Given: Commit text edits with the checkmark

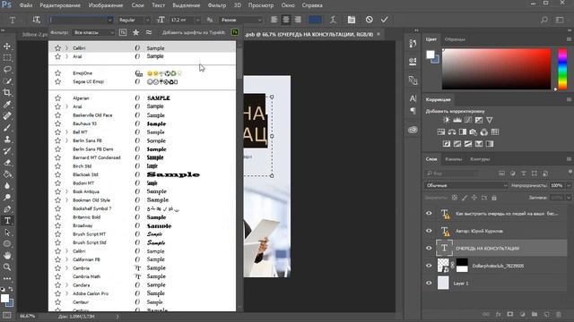Looking at the screenshot, I should click(x=384, y=20).
